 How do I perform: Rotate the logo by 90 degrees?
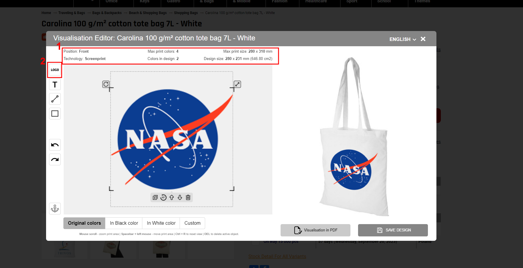(163, 197)
